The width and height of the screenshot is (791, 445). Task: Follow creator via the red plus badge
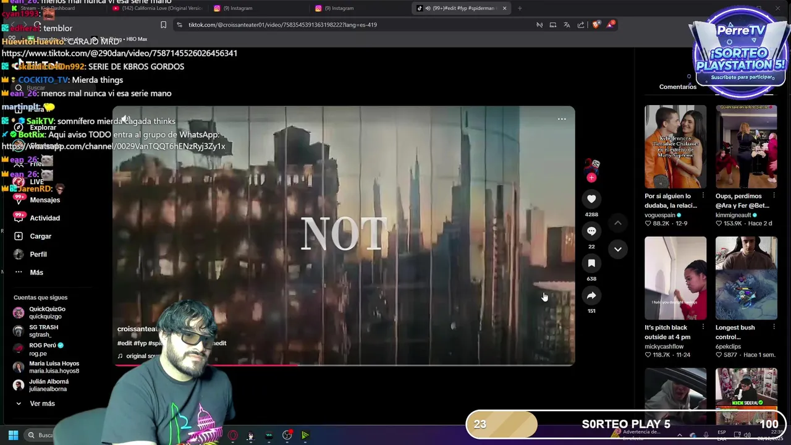tap(591, 178)
